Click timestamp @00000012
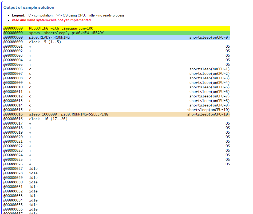The image size is (253, 214). [x=13, y=96]
